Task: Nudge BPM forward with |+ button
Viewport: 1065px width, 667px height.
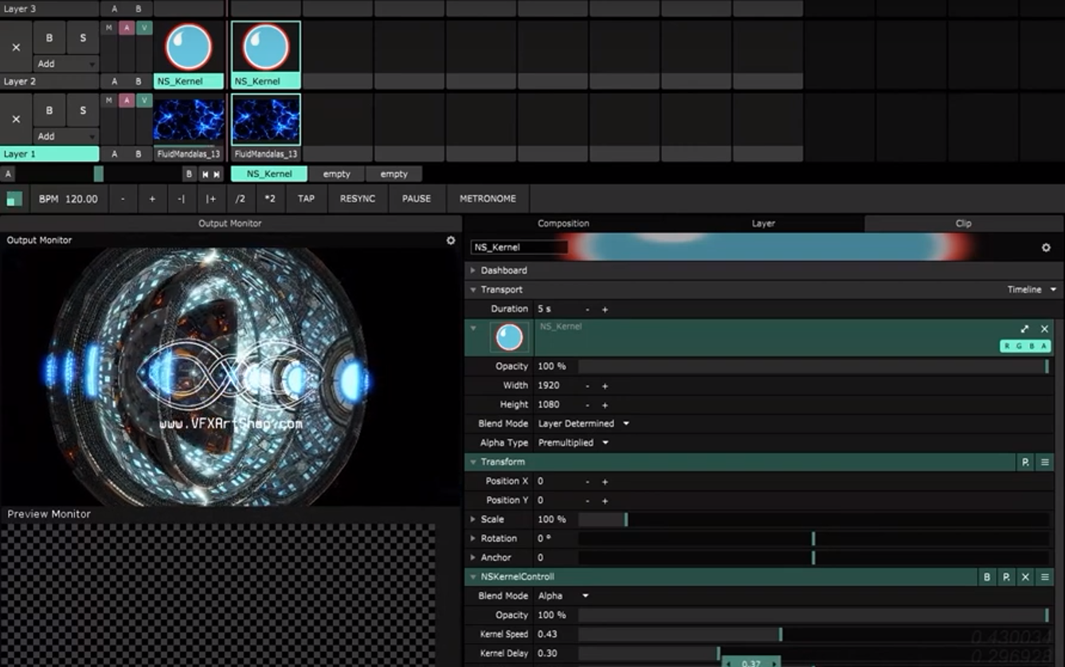Action: pos(211,199)
